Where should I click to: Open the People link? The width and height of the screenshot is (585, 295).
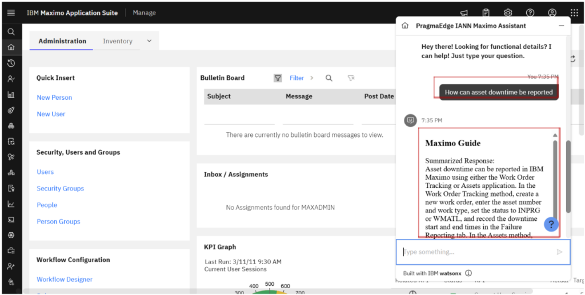point(47,205)
